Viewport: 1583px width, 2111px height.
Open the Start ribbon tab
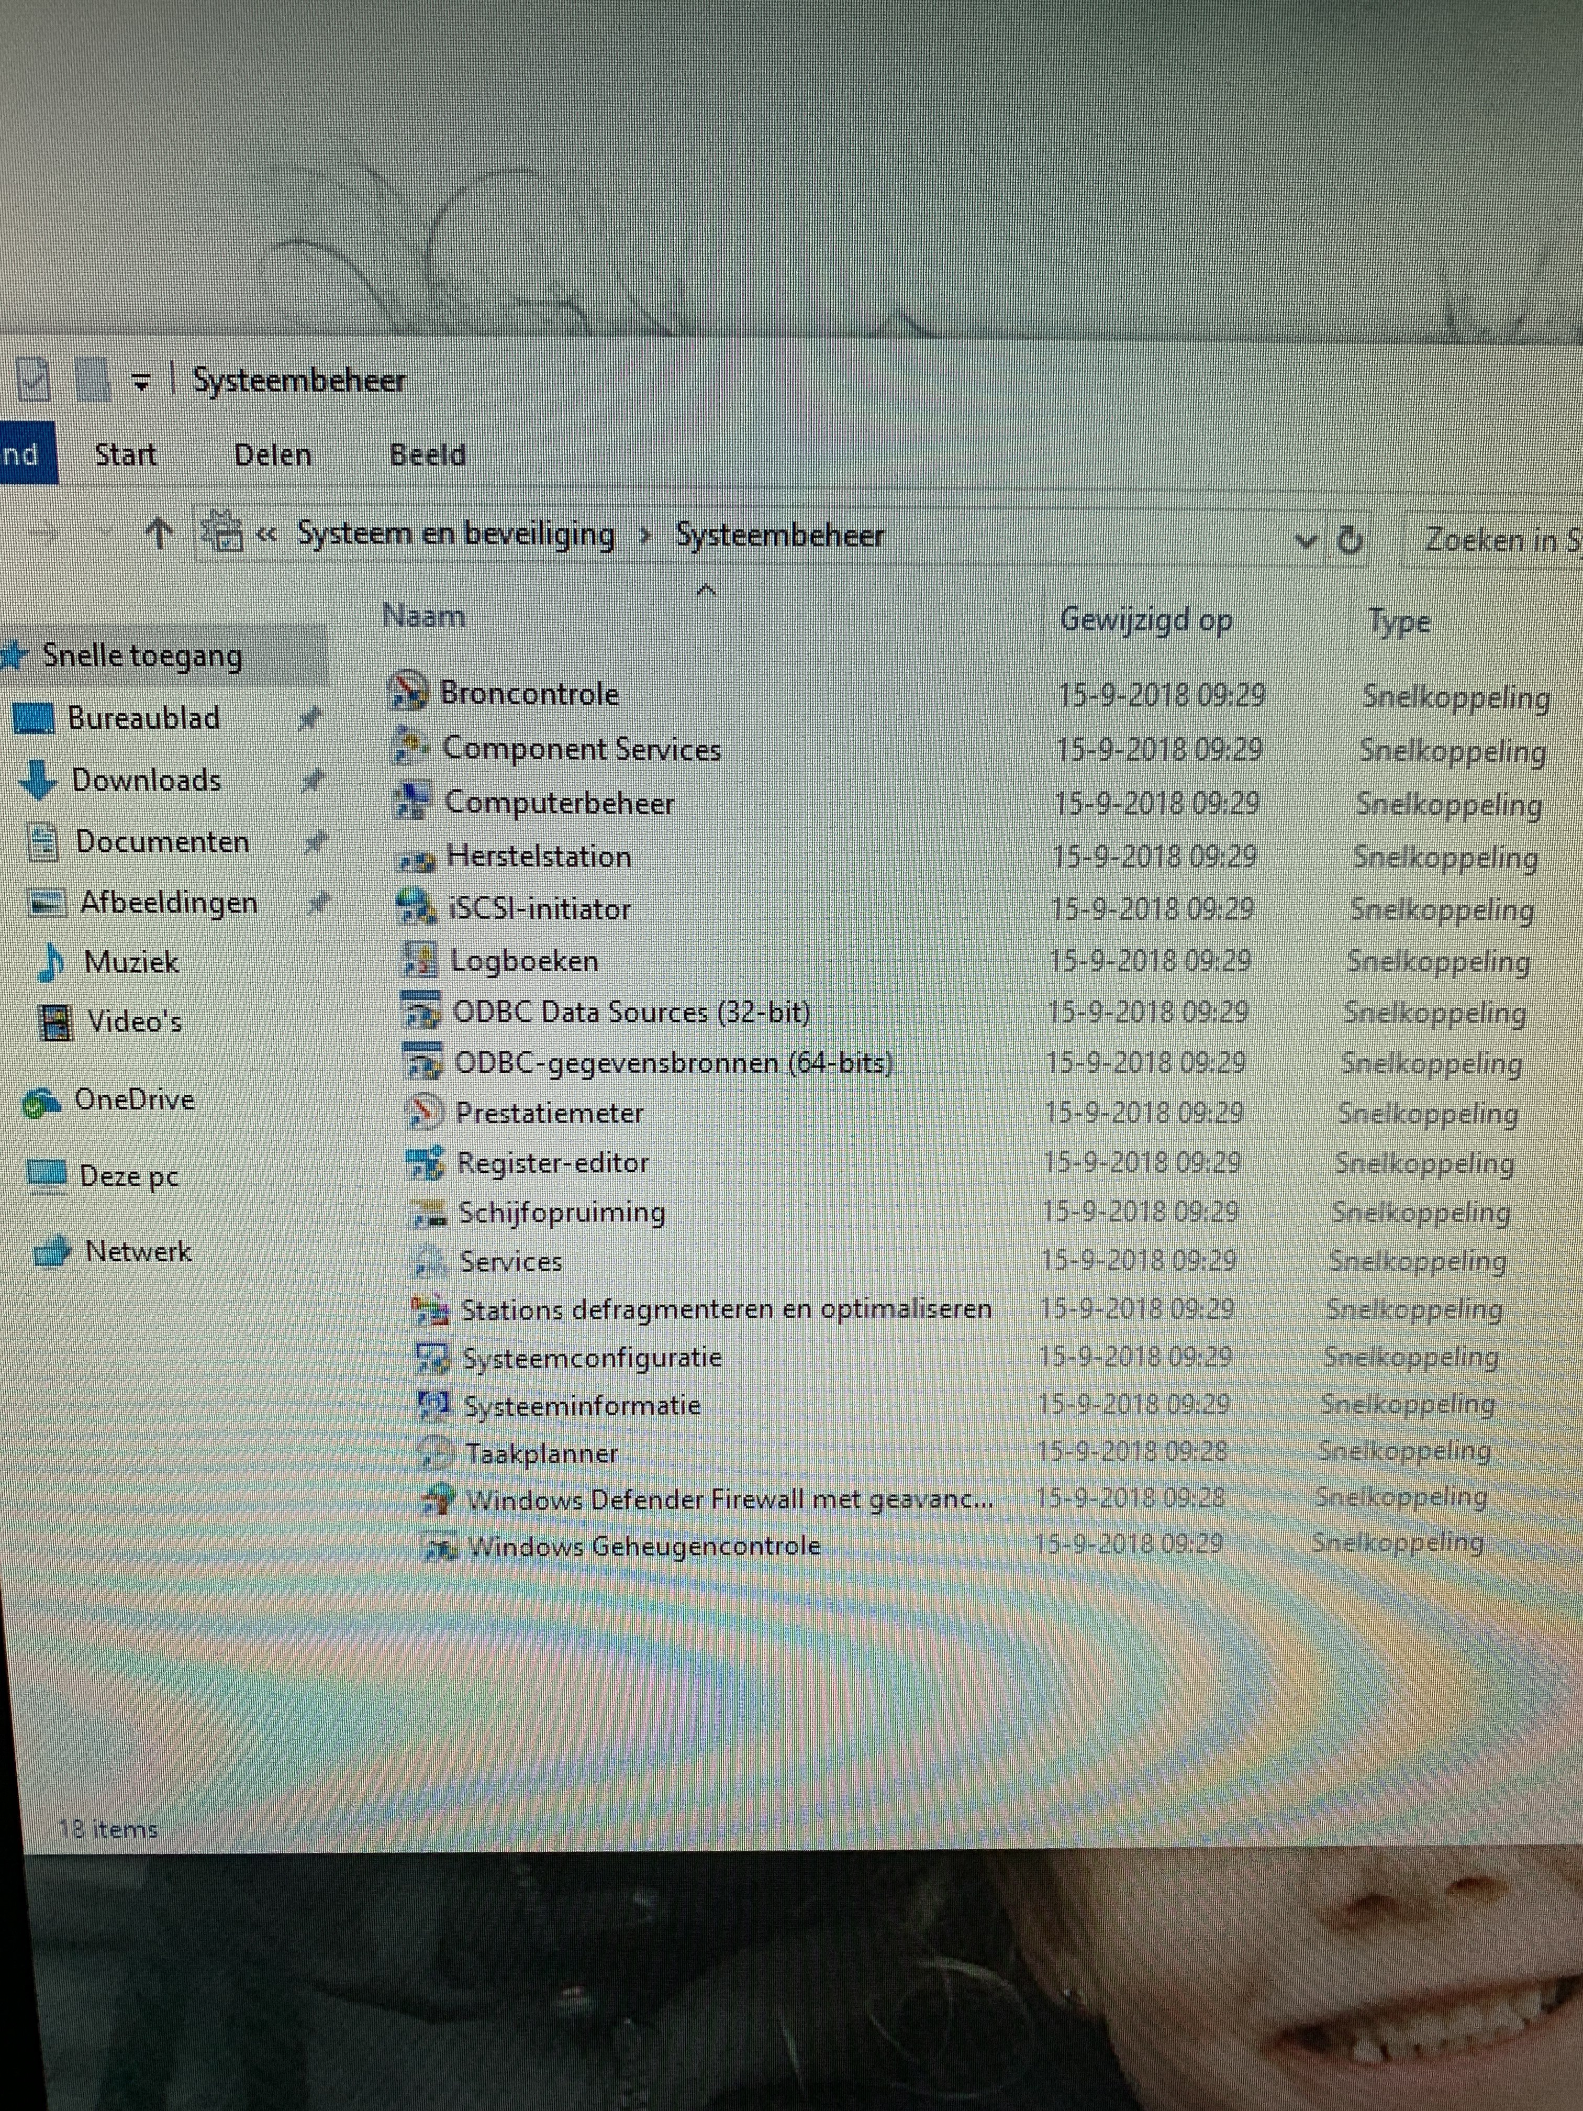tap(125, 454)
